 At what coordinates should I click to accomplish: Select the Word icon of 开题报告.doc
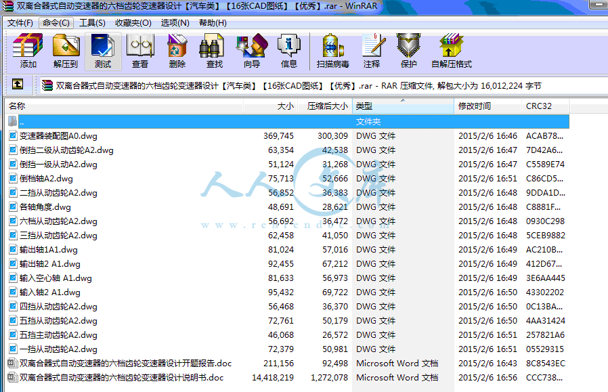[13, 364]
